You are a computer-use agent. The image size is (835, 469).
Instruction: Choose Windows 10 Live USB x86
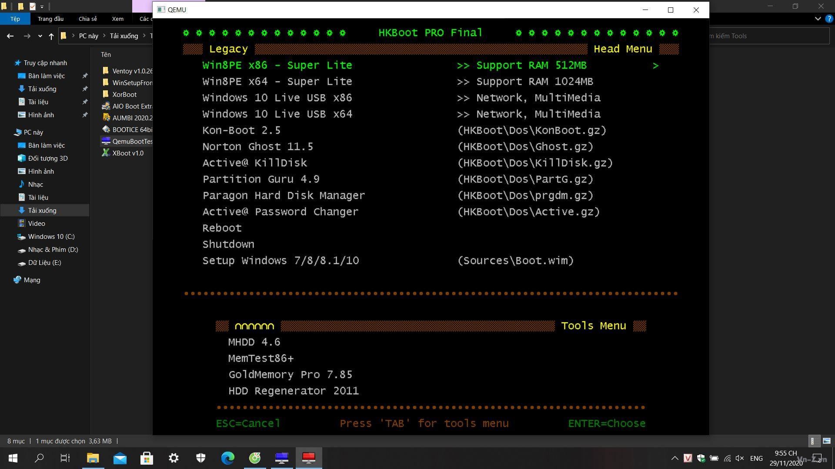pos(277,98)
